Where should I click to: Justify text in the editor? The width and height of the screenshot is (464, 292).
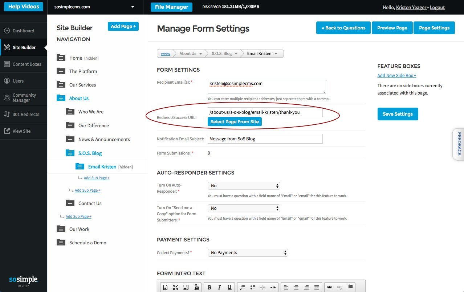pos(317,287)
